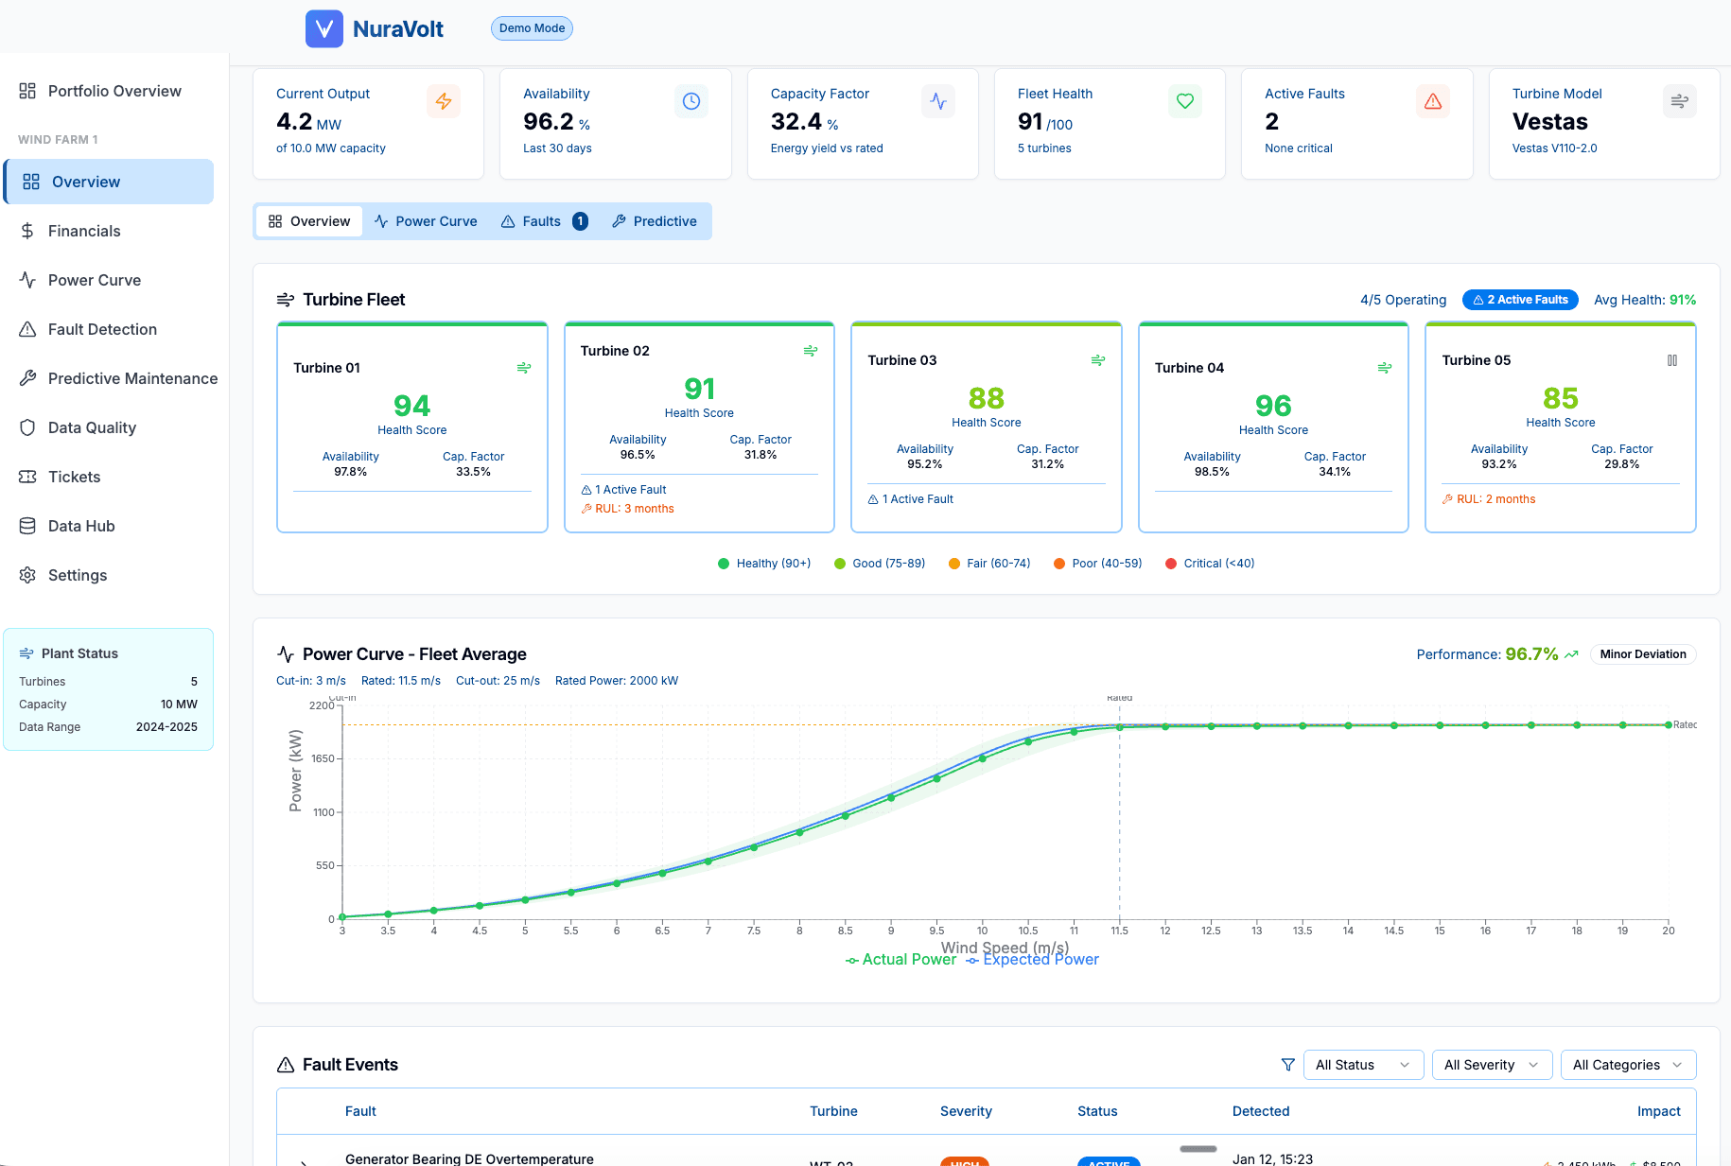Click the Turbine 02 wind status icon
Image resolution: width=1731 pixels, height=1166 pixels.
coord(811,351)
